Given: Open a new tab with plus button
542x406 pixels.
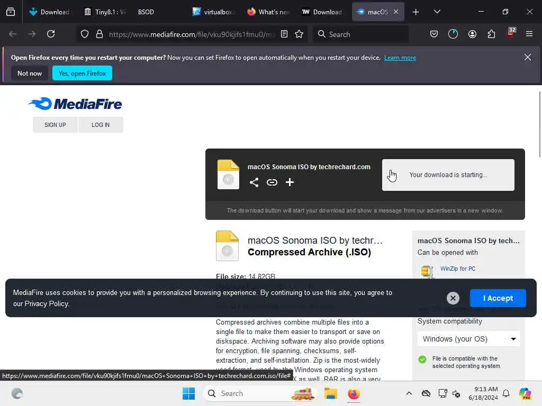Looking at the screenshot, I should [416, 12].
